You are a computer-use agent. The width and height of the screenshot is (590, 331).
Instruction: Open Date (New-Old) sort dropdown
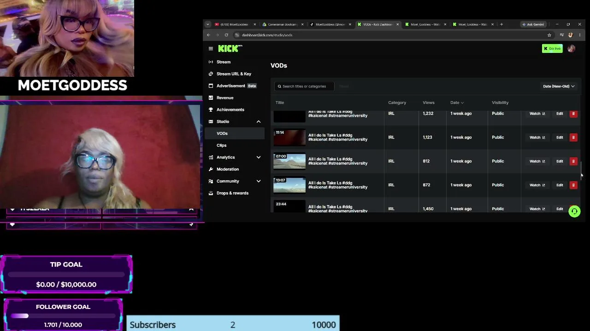click(x=558, y=86)
